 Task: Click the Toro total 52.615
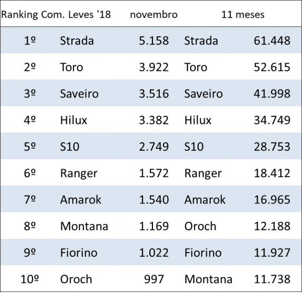click(272, 67)
